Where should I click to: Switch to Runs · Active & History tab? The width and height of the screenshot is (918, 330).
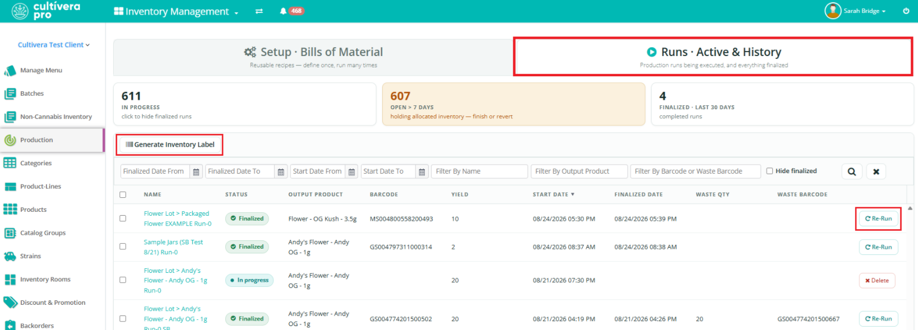[713, 57]
